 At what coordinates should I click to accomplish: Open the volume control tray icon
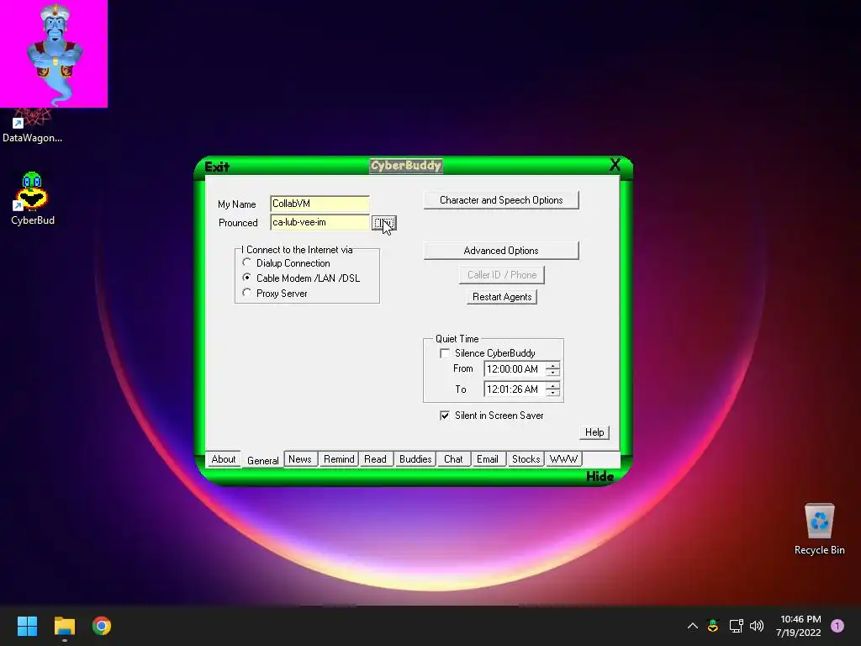[x=757, y=626]
